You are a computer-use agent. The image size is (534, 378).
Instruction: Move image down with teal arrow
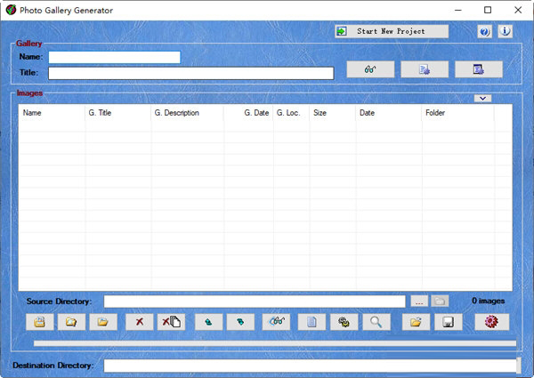tap(240, 322)
